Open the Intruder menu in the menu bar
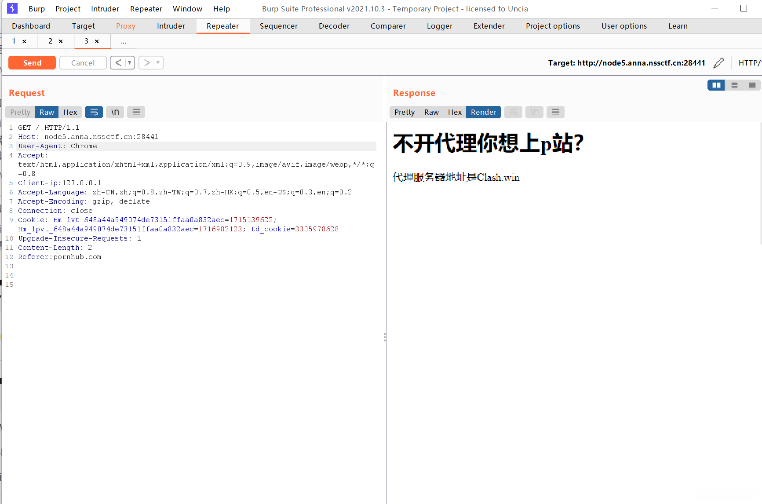Screen dimensions: 762x504 click(105, 9)
